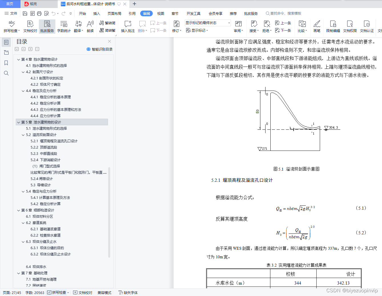Collapse the 4.2 剖面尺寸设计 node
382x296 pixels.
pos(23,72)
